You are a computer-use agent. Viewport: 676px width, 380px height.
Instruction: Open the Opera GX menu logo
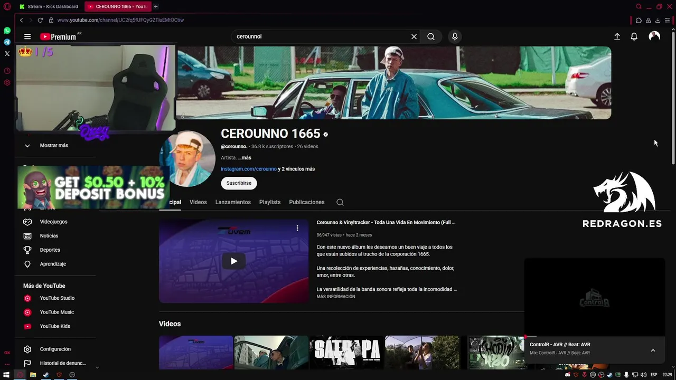7,6
